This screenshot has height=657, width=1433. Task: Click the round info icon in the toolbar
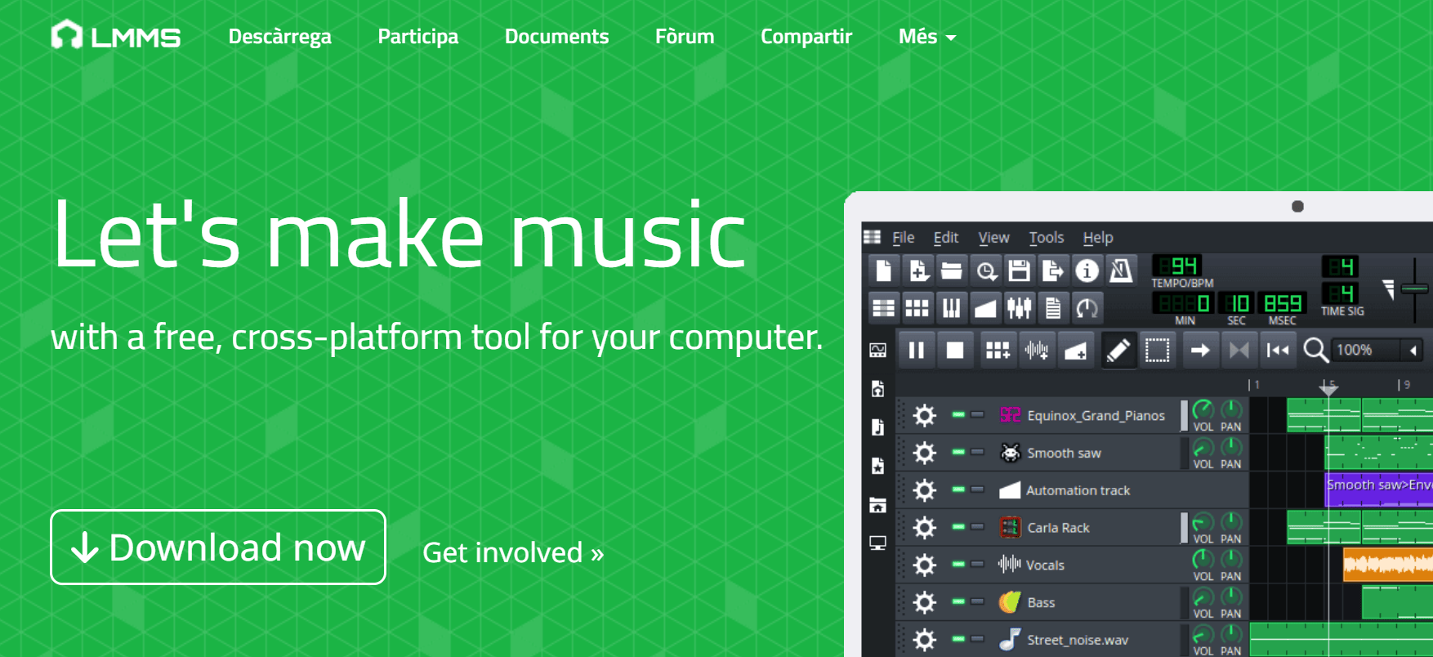1087,270
